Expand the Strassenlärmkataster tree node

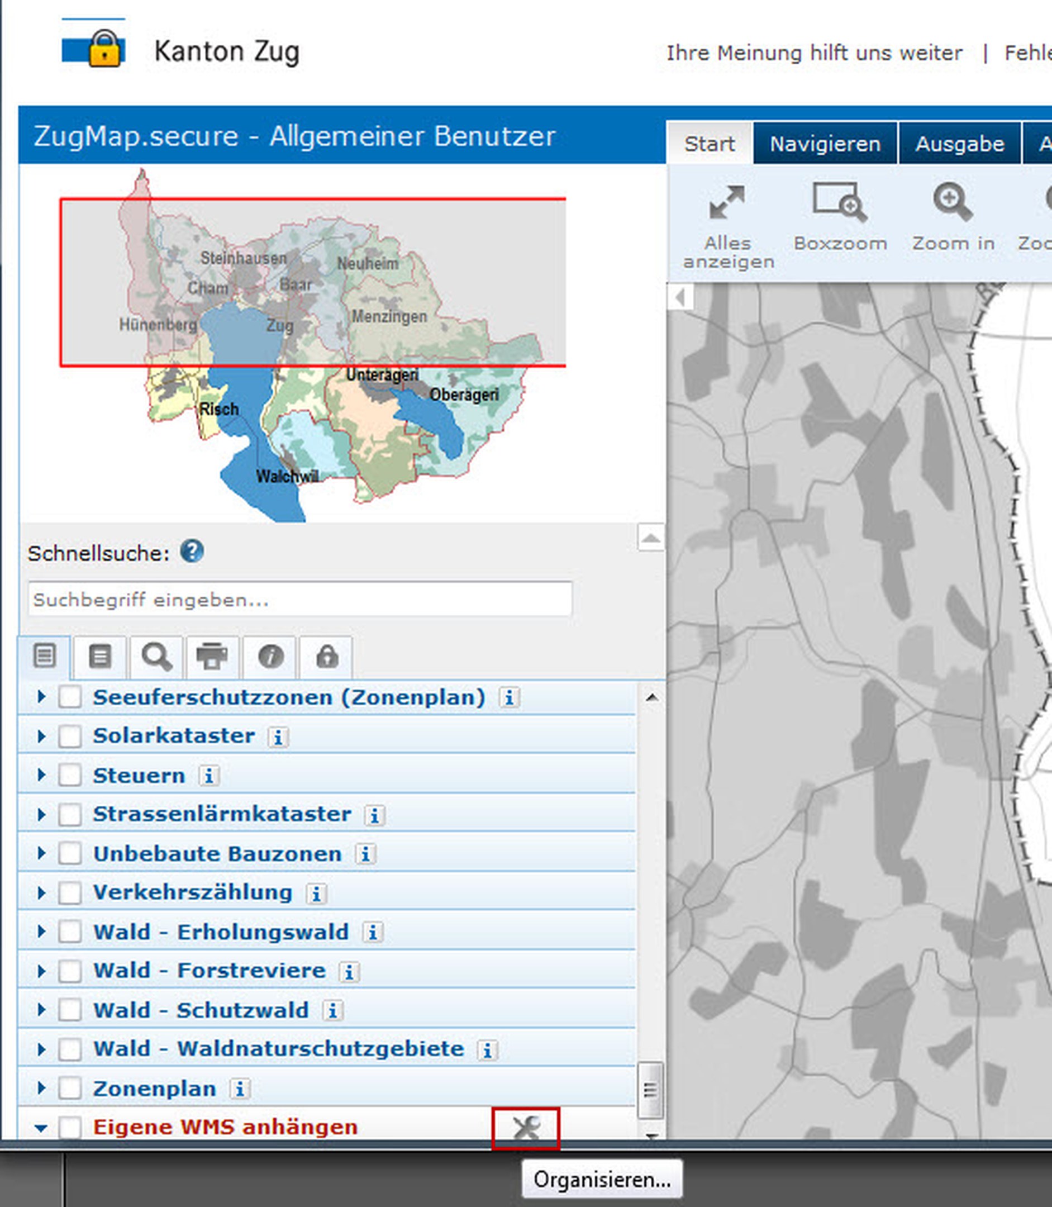pos(41,814)
